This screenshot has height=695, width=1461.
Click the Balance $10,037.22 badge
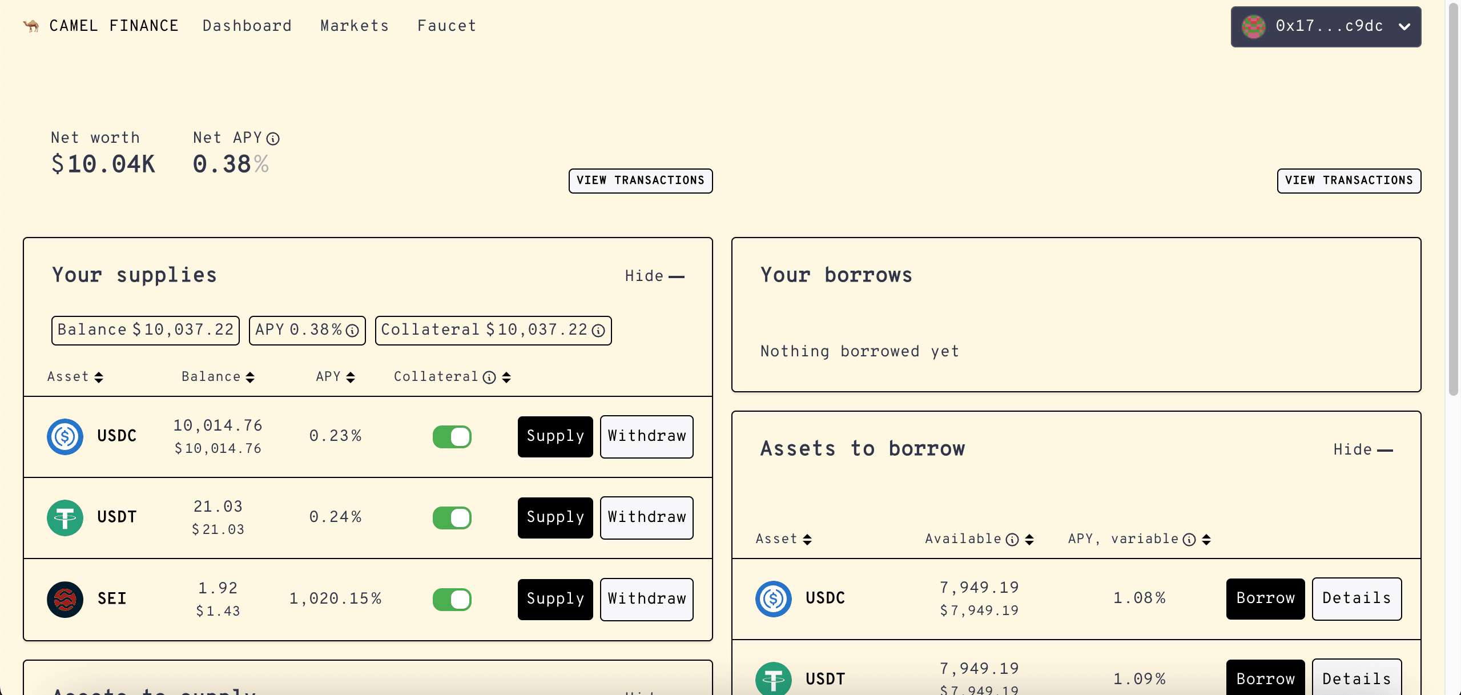click(146, 331)
